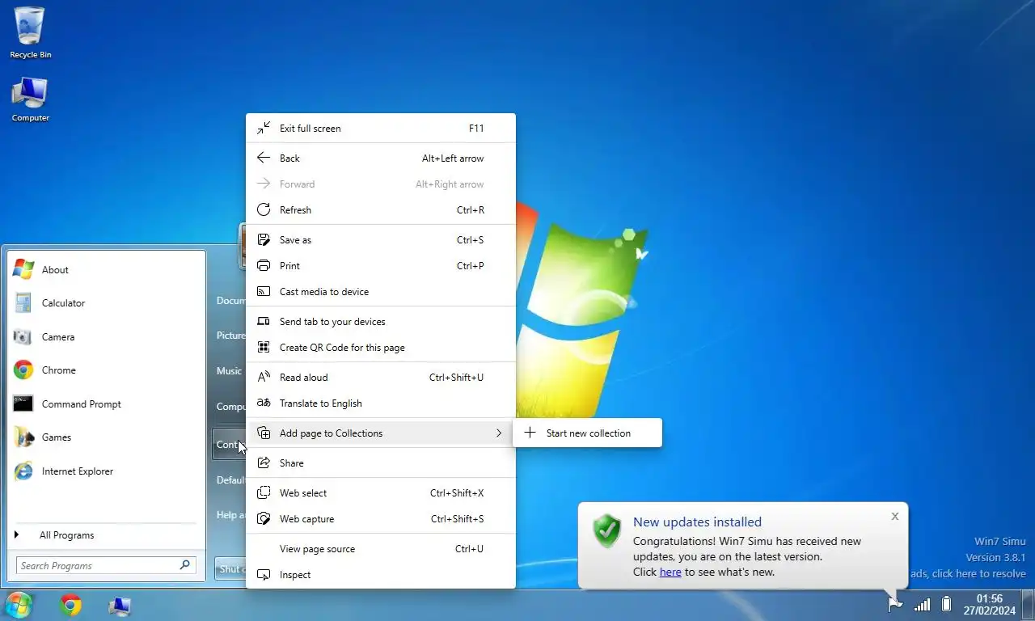Click the battery tray icon
The image size is (1035, 621).
pos(946,604)
